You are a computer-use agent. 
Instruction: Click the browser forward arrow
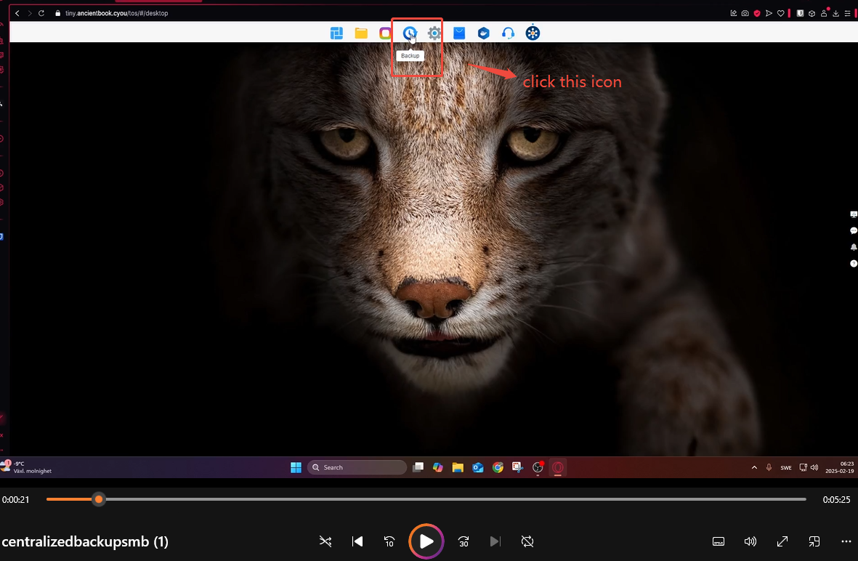coord(30,13)
